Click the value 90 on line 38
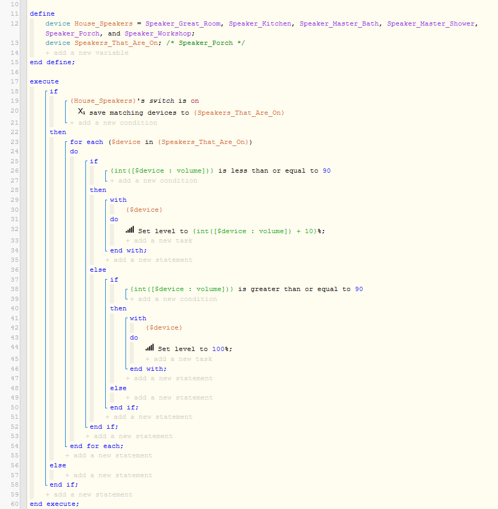This screenshot has height=509, width=498. pyautogui.click(x=359, y=289)
